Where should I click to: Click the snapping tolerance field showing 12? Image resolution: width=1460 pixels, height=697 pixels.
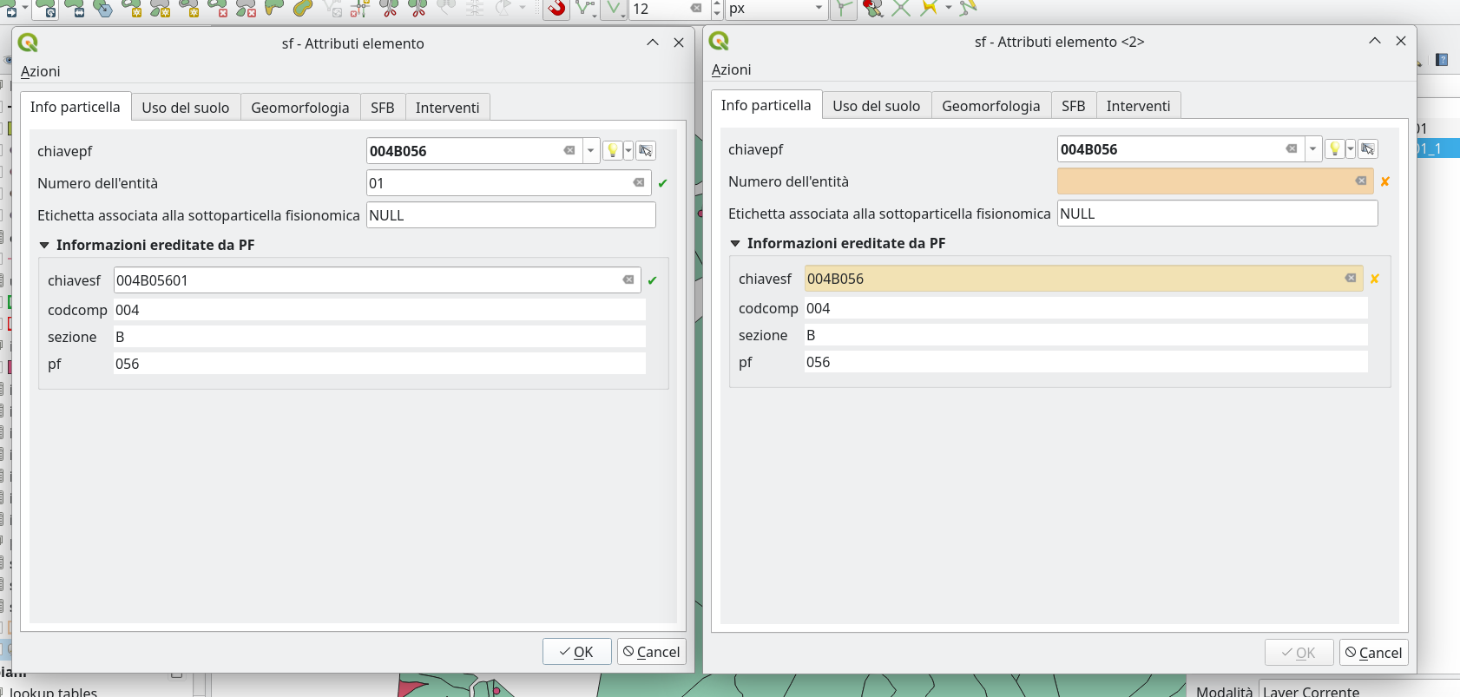661,9
